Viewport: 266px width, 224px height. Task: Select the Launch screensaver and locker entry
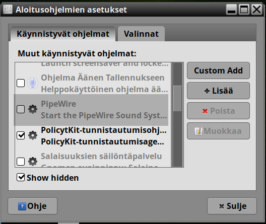point(93,64)
